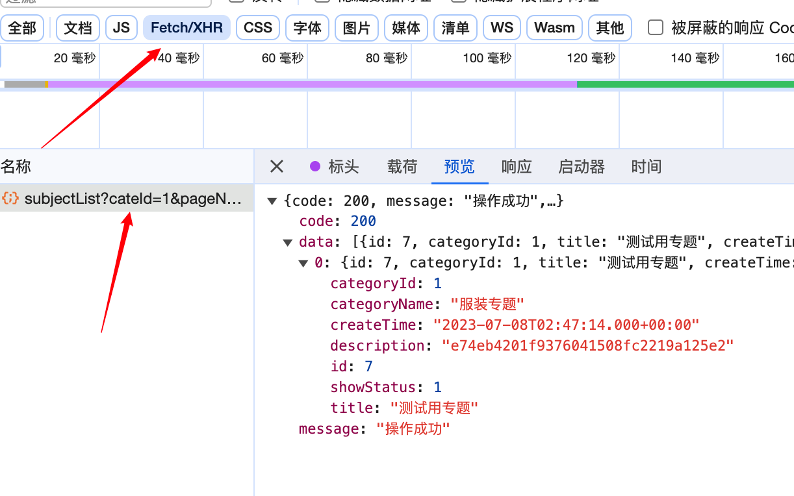Show the 时间 tab
Screen dimensions: 794x496
click(646, 167)
